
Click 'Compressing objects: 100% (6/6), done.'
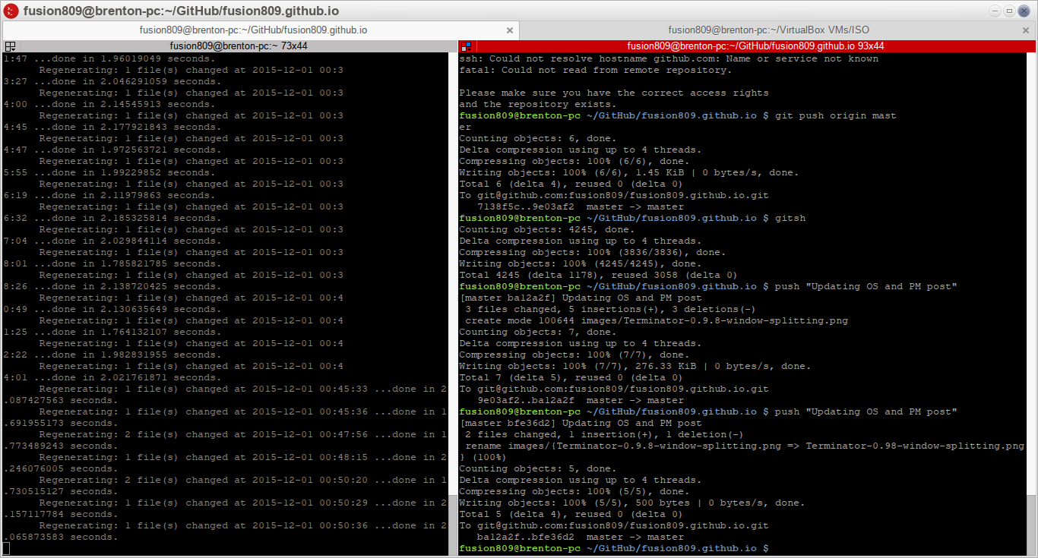click(574, 161)
